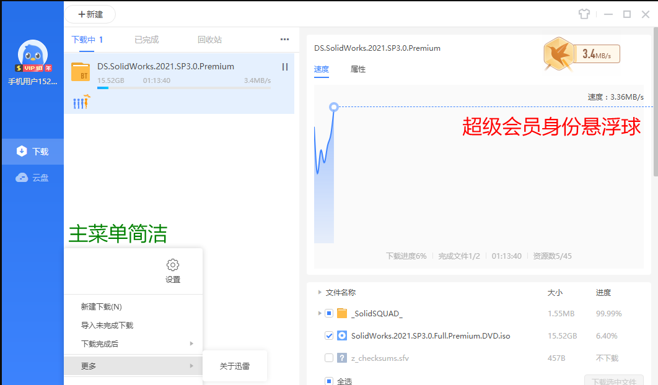Screen dimensions: 658x385
Task: Click the detail panel title DS.SolidWorks.2021.SP3.0.Premium
Action: tap(377, 48)
